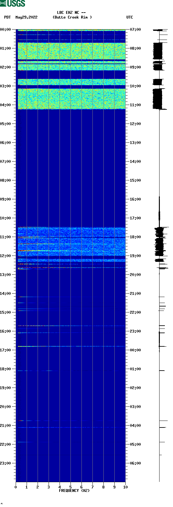Image resolution: width=173 pixels, height=507 pixels.
Task: Click the frequency axis tick label '2'
Action: [38, 487]
